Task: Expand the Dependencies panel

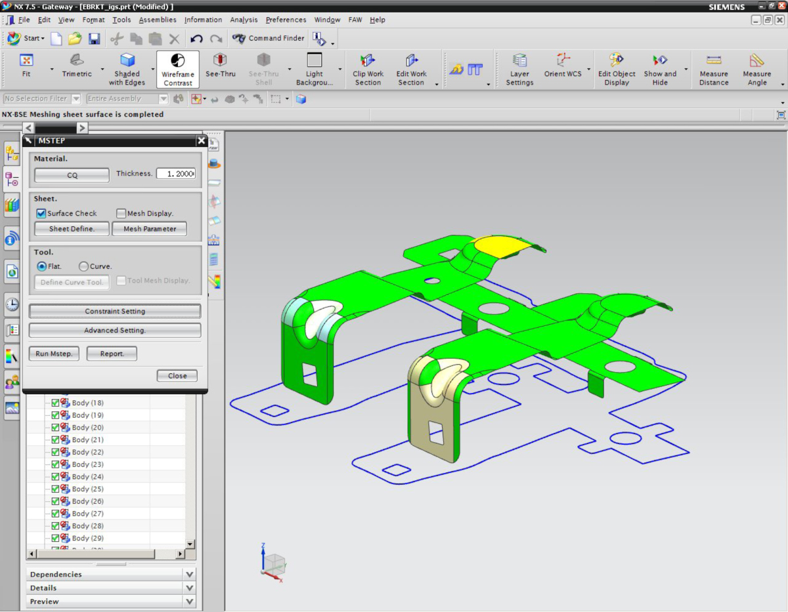Action: click(x=189, y=575)
